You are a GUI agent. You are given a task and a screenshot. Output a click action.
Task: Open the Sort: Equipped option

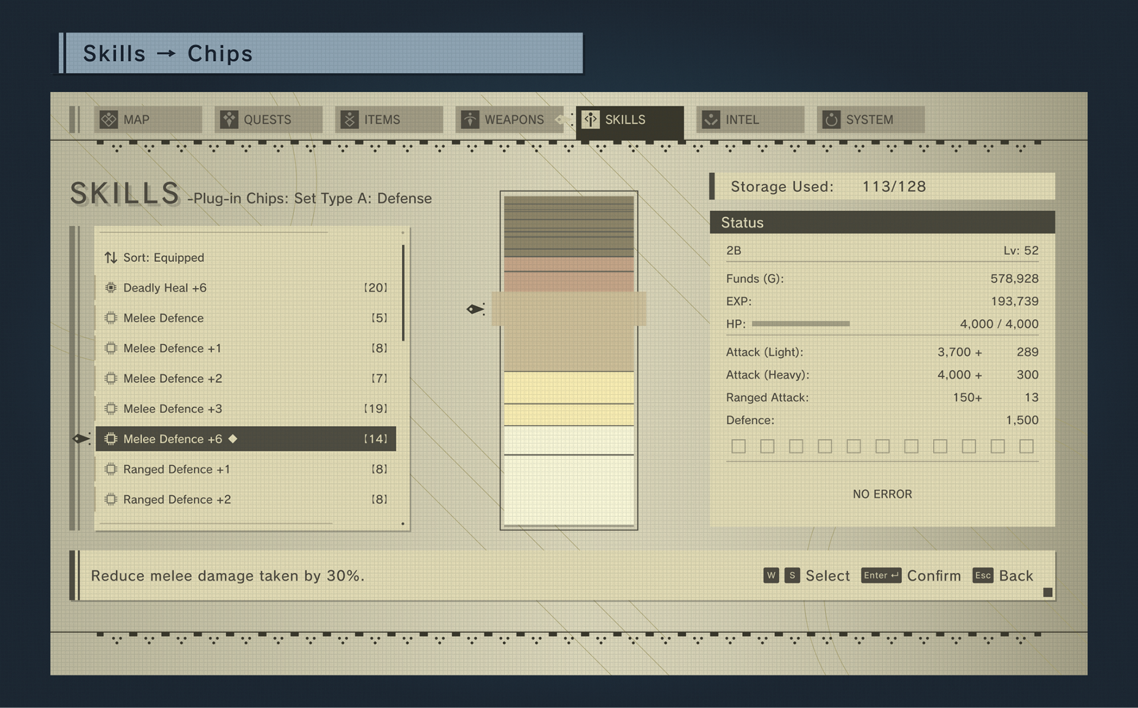point(164,258)
